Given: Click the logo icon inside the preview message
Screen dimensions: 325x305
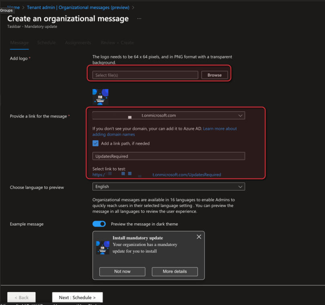Looking at the screenshot, I should coord(102,247).
